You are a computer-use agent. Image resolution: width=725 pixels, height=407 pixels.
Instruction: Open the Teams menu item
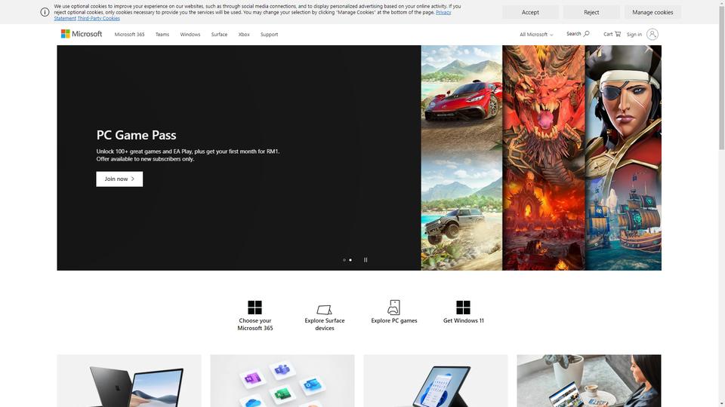162,34
